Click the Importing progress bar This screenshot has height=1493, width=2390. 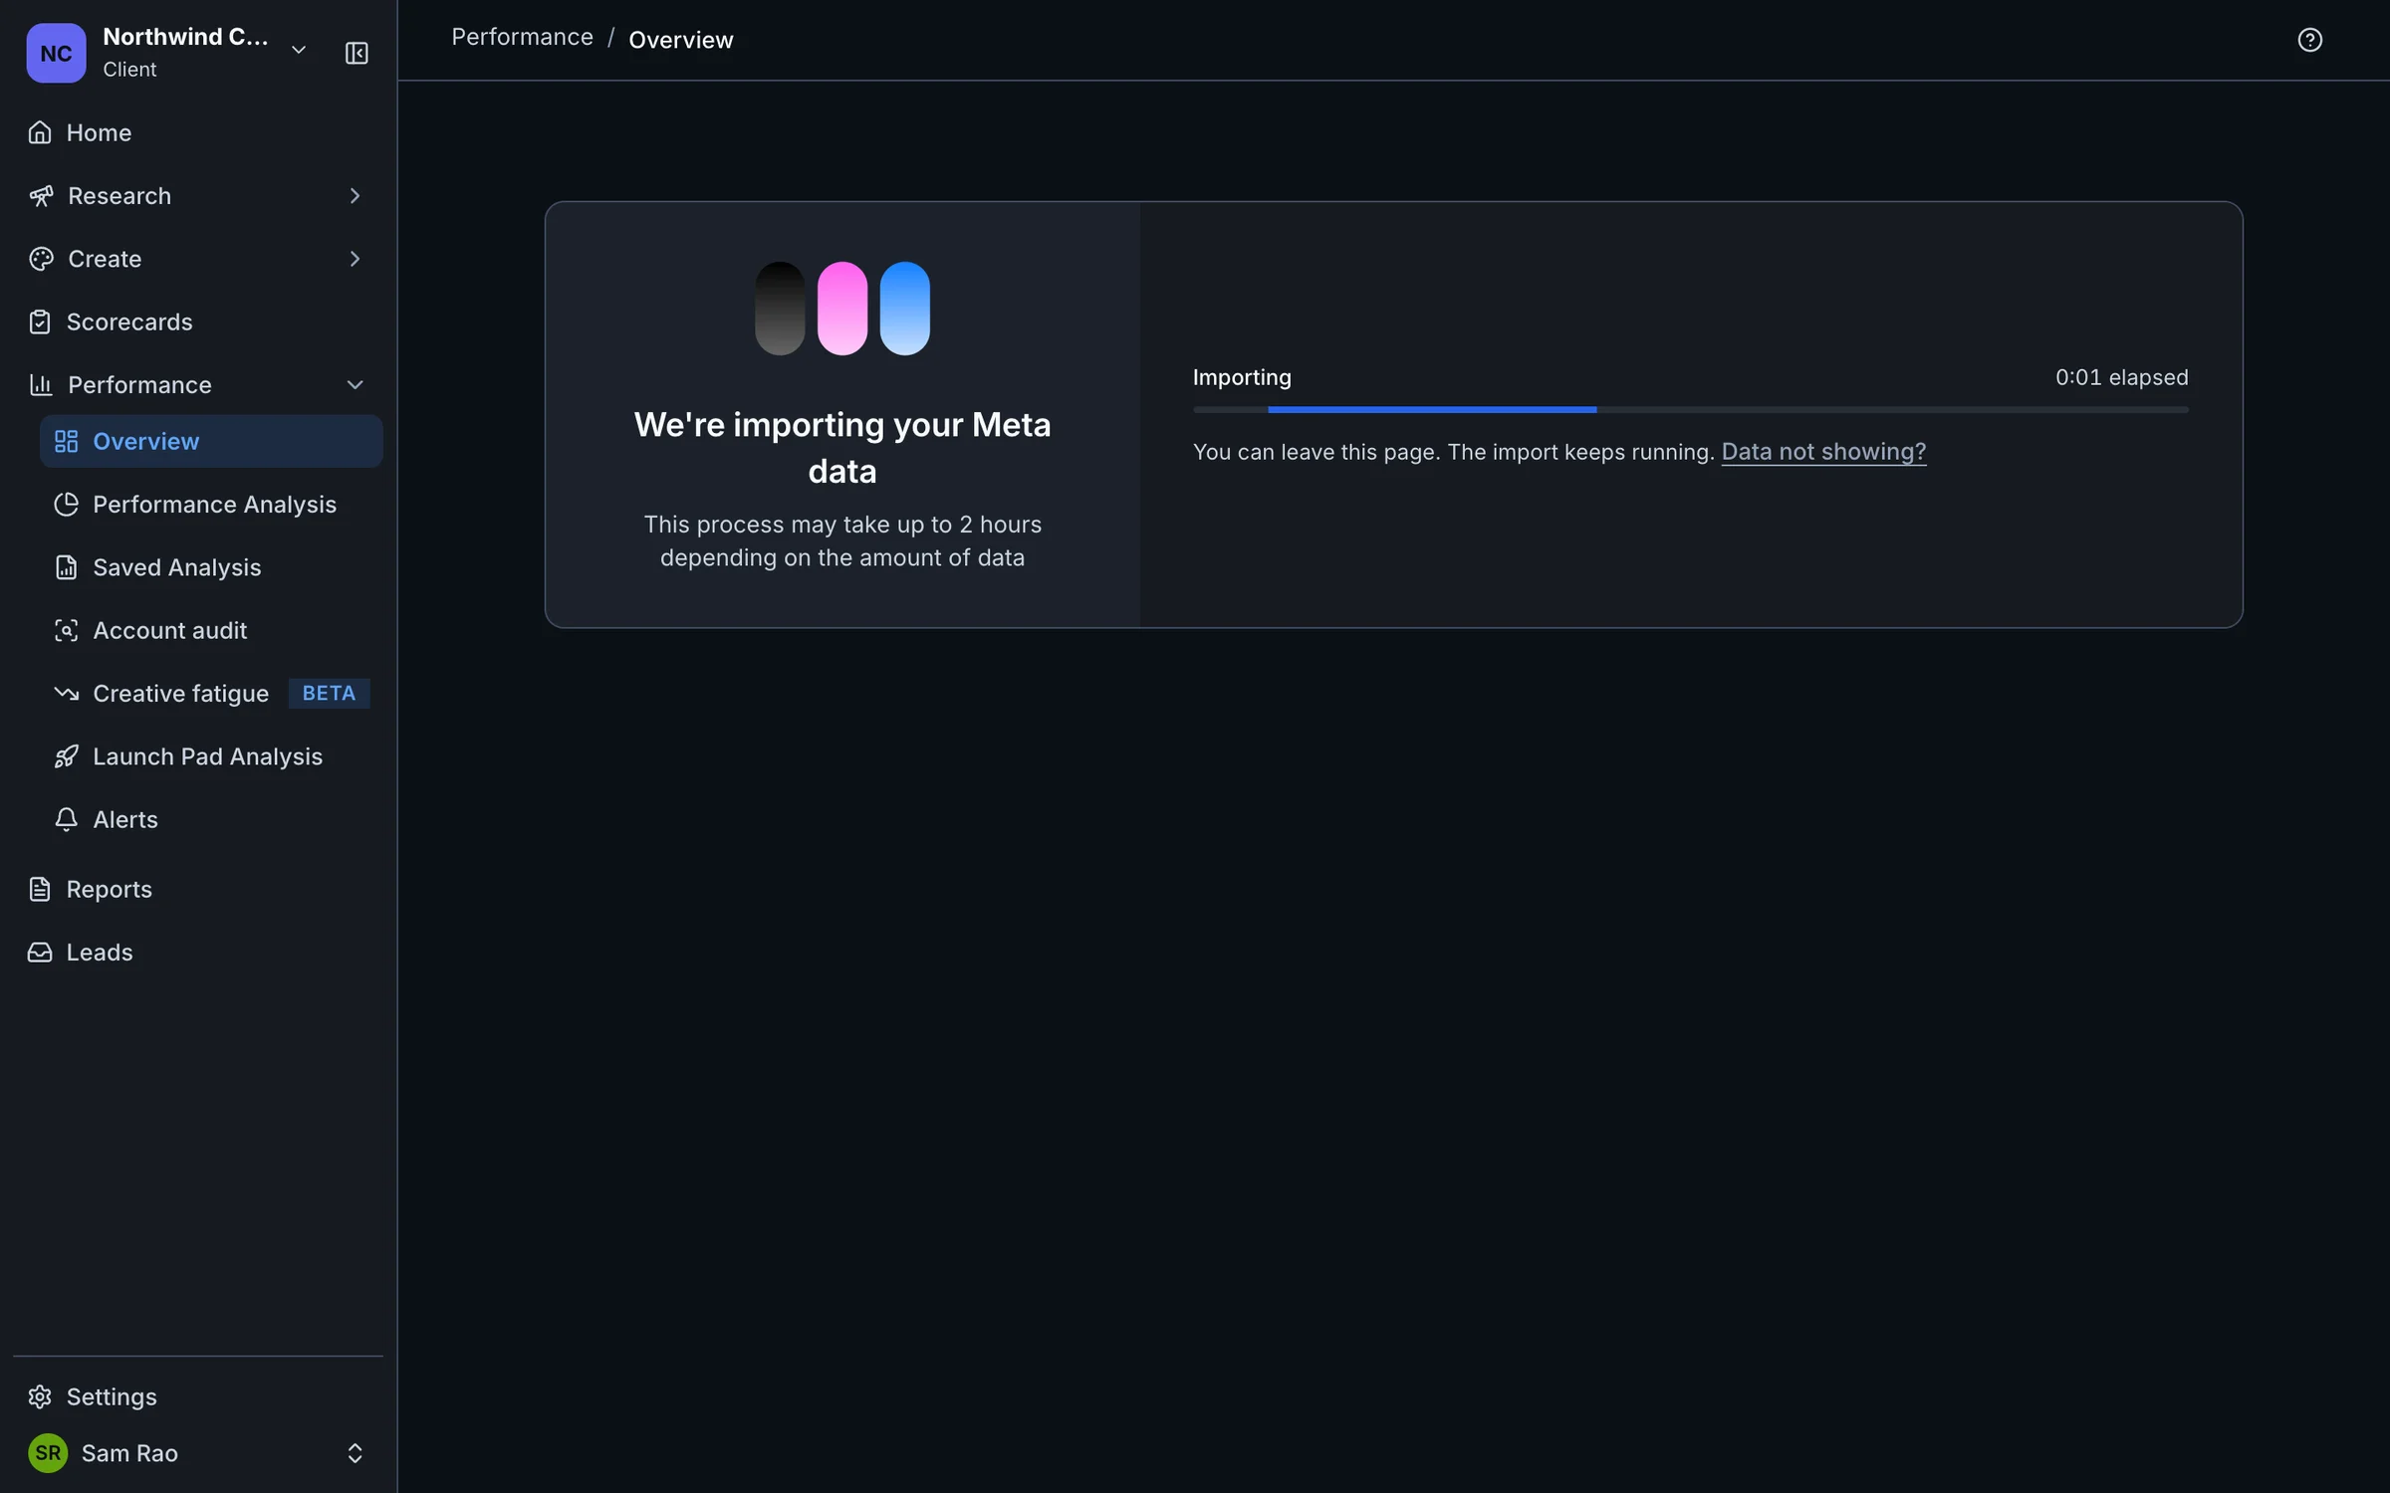tap(1690, 409)
